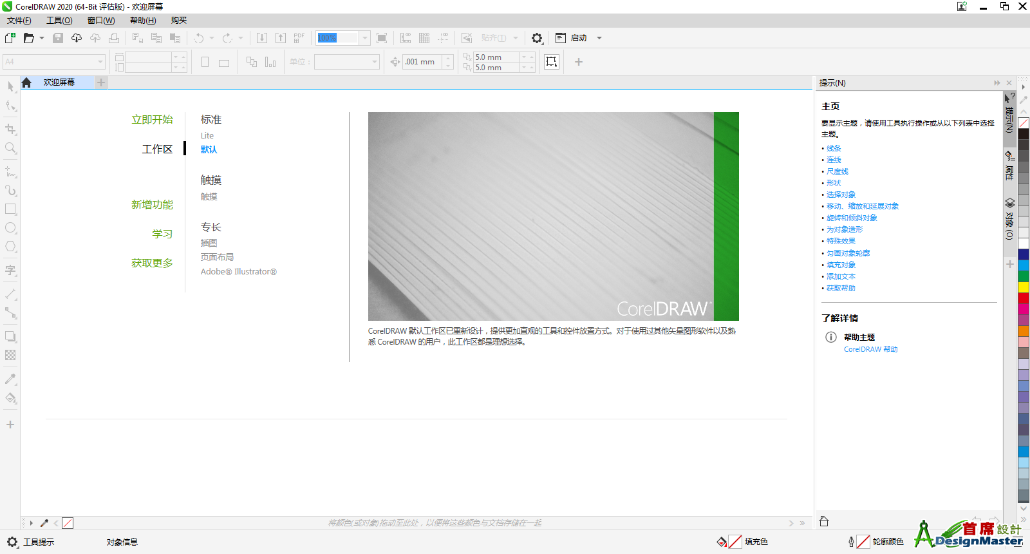The image size is (1030, 554).
Task: Switch to the 欢迎屏幕 tab
Action: (x=59, y=82)
